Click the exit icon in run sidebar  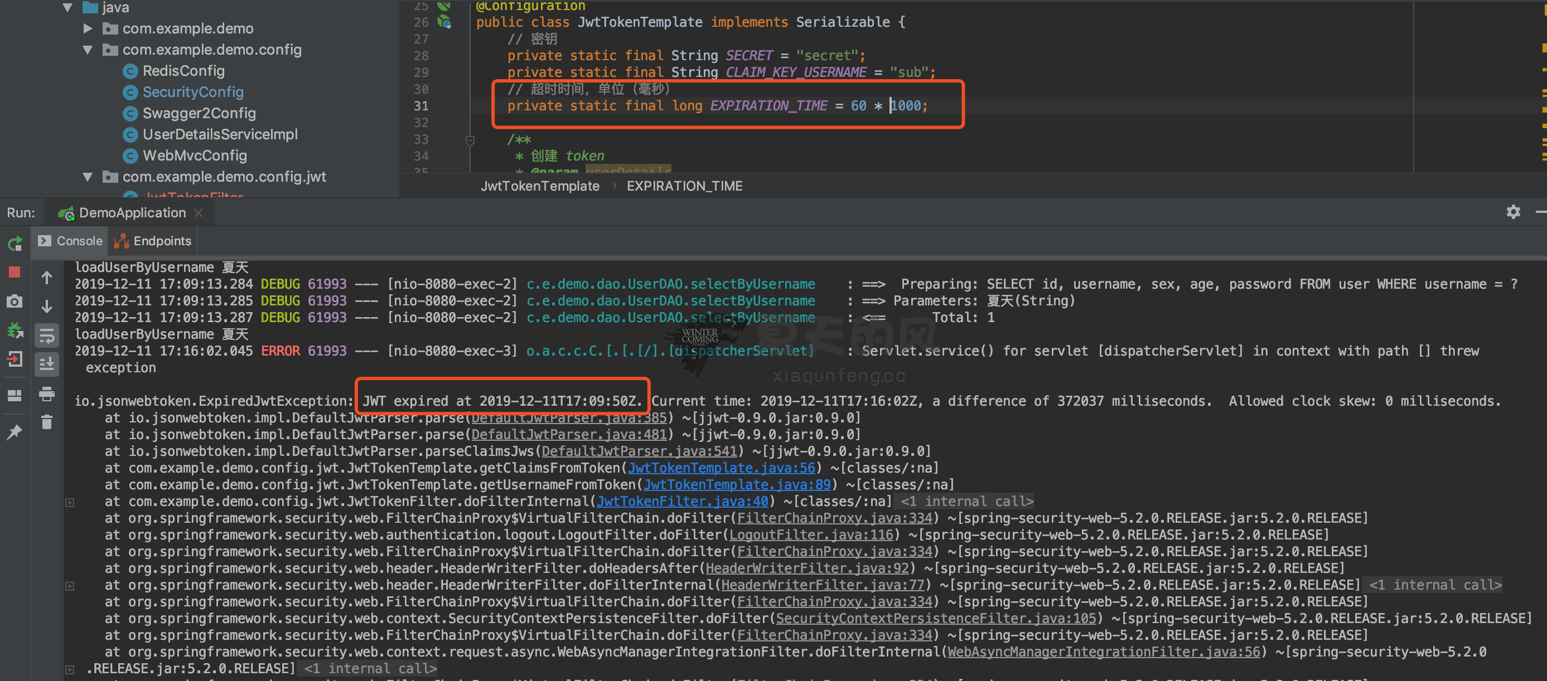(15, 359)
